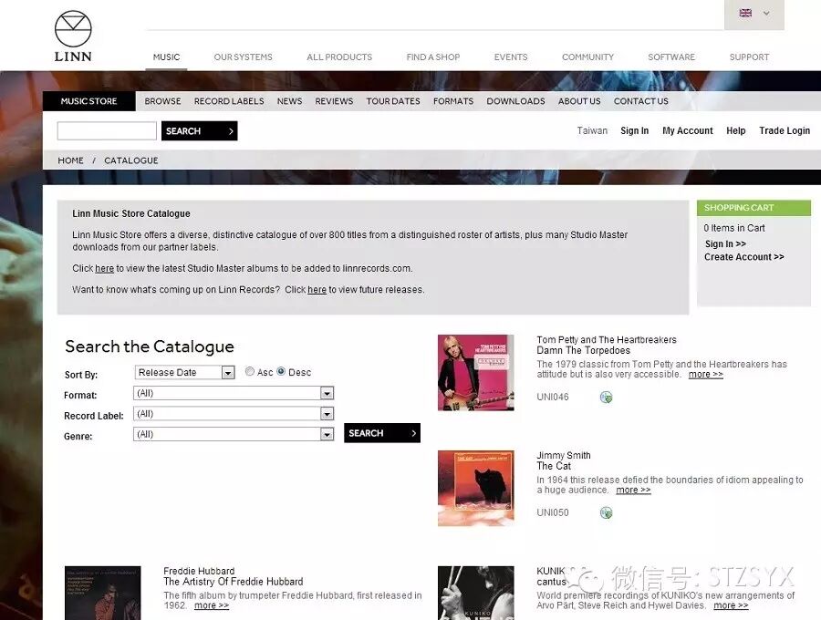Viewport: 821px width, 620px height.
Task: Focus the top search text field
Action: pyautogui.click(x=107, y=130)
